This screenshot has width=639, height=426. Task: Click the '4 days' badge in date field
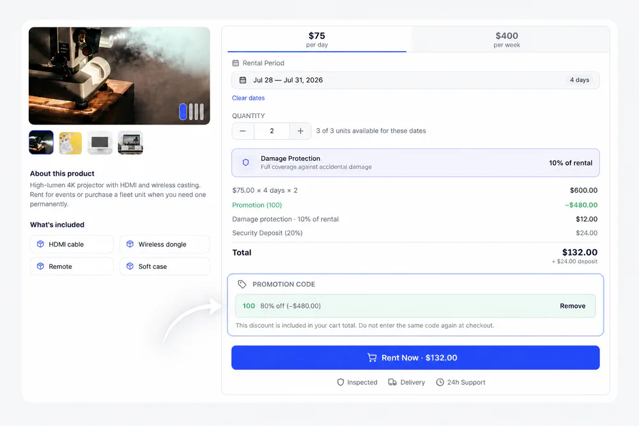pyautogui.click(x=580, y=80)
